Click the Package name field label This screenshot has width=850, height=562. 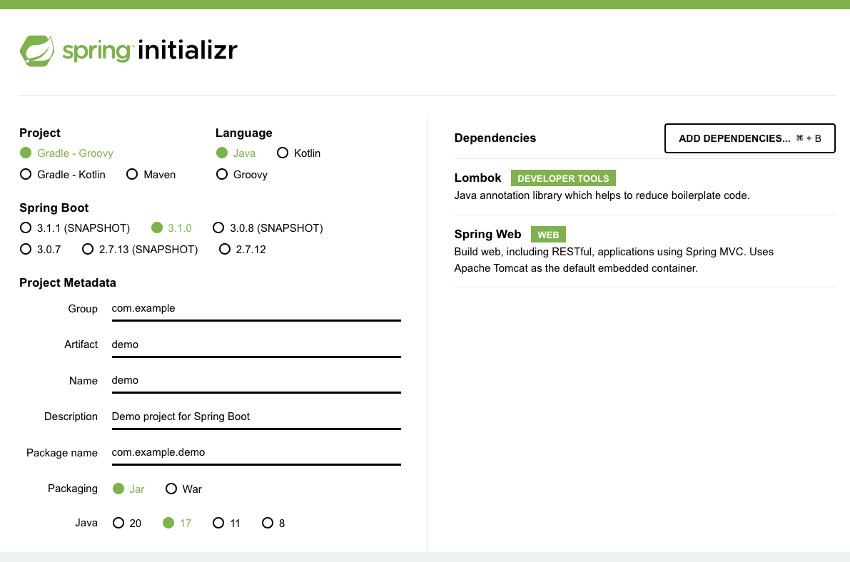click(62, 453)
